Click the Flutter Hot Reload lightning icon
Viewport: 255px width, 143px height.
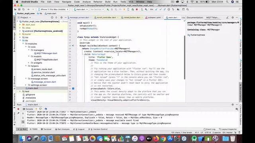click(x=124, y=10)
